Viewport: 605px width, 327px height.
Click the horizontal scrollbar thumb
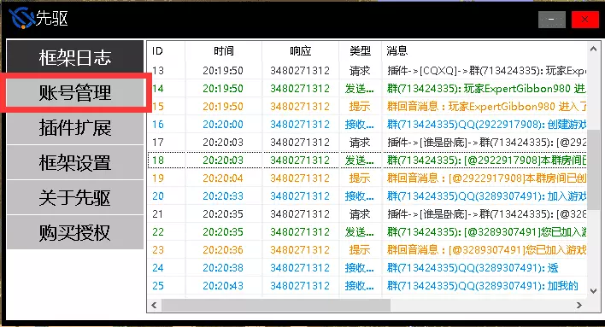[x=276, y=306]
